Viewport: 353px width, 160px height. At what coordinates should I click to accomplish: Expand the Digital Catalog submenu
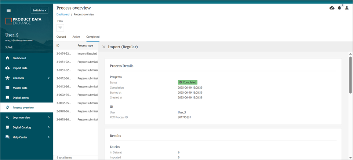click(49, 127)
